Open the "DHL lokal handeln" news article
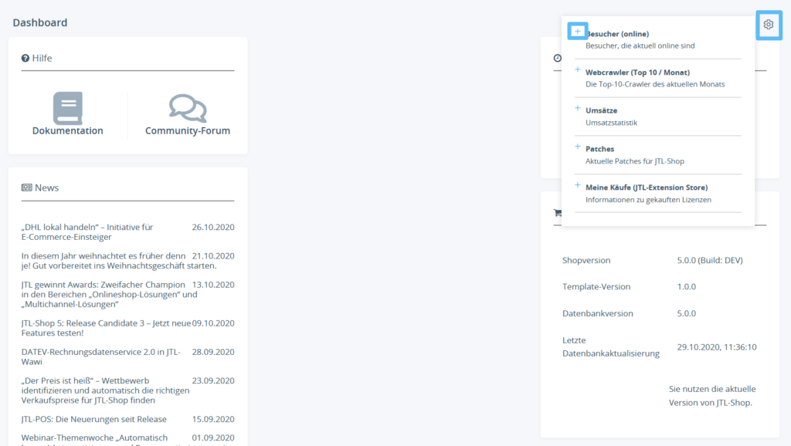This screenshot has width=791, height=446. click(x=87, y=231)
